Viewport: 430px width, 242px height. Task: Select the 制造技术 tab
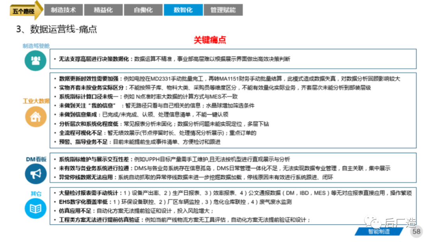point(63,10)
